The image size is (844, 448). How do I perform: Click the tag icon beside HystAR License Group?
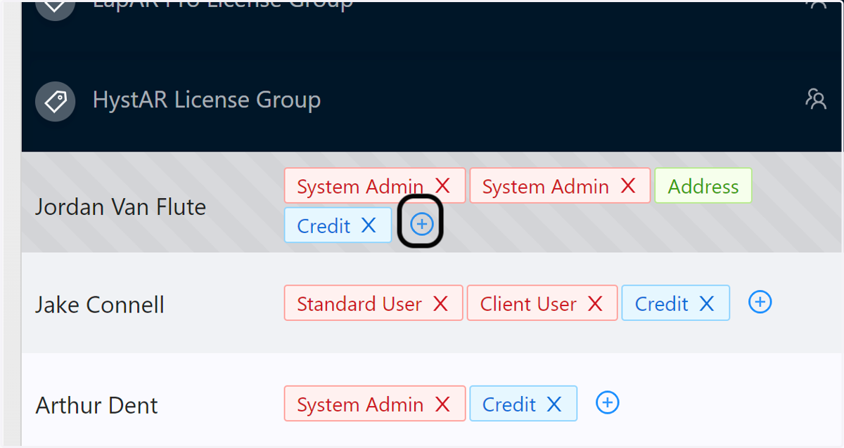point(56,101)
